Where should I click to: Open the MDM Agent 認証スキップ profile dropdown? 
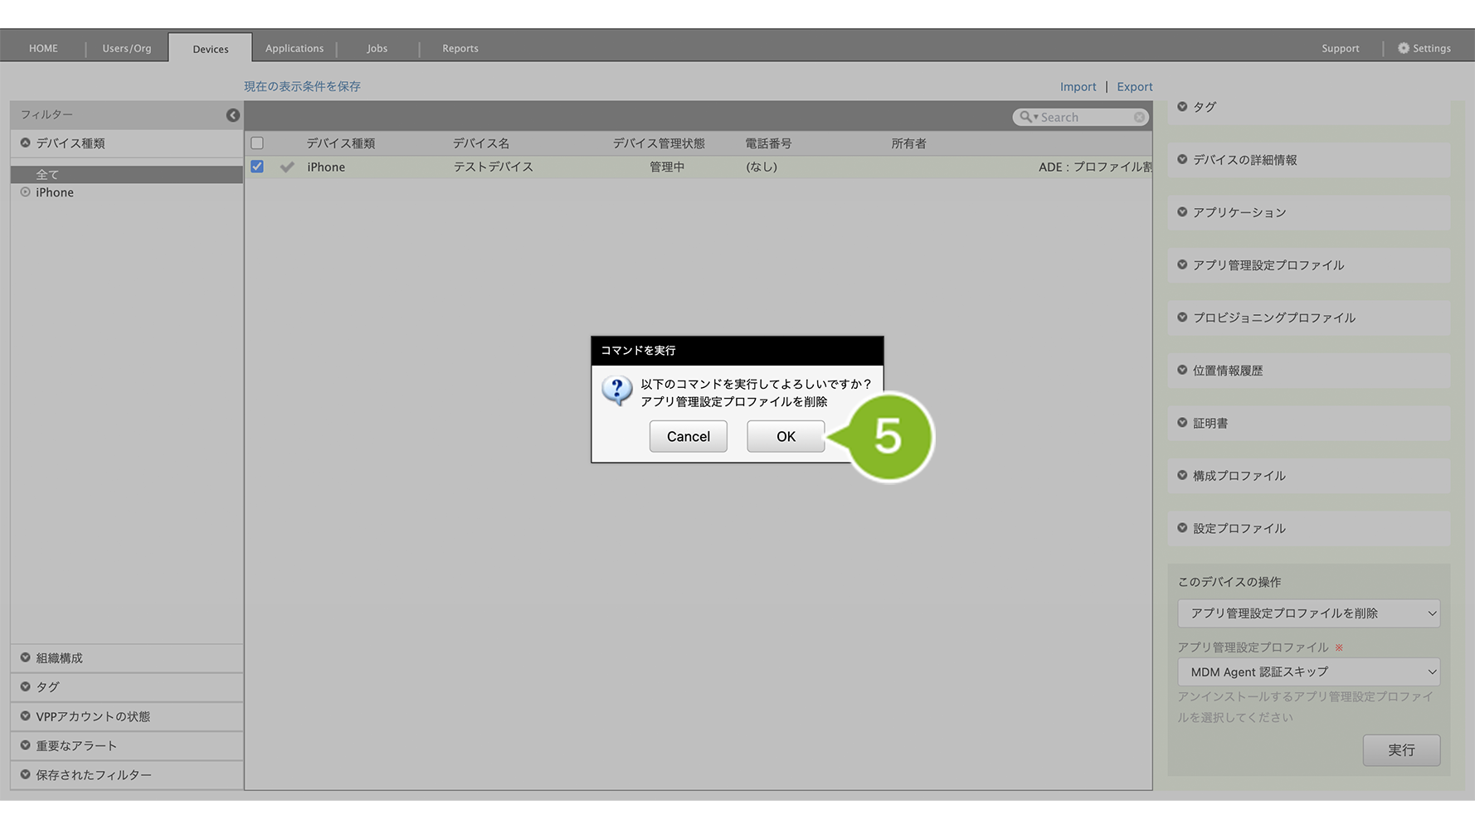1307,671
